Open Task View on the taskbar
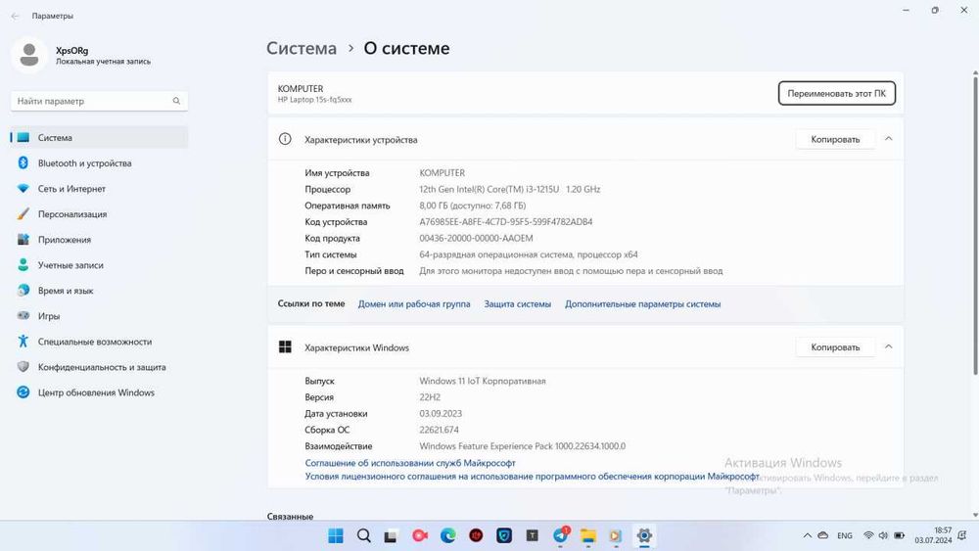This screenshot has width=979, height=551. 392,535
